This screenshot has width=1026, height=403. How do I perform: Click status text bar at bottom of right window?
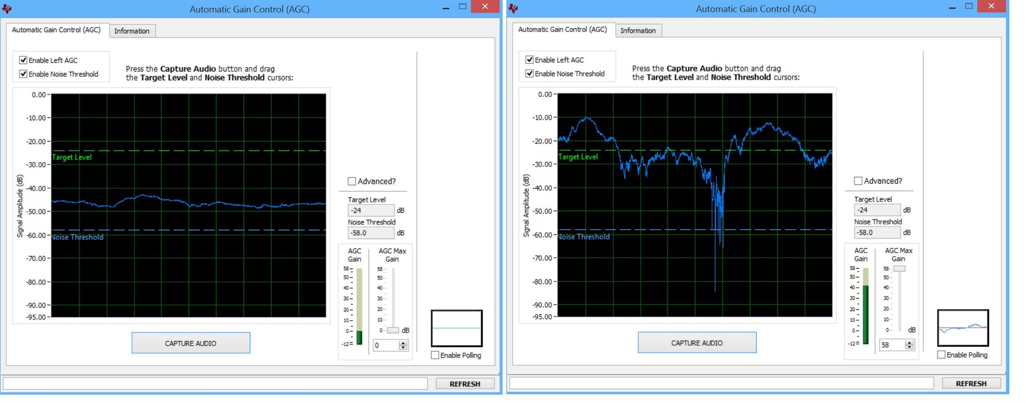pos(722,383)
